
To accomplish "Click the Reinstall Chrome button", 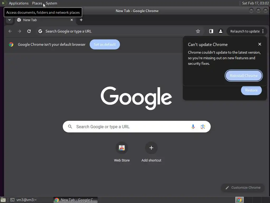I will [244, 76].
